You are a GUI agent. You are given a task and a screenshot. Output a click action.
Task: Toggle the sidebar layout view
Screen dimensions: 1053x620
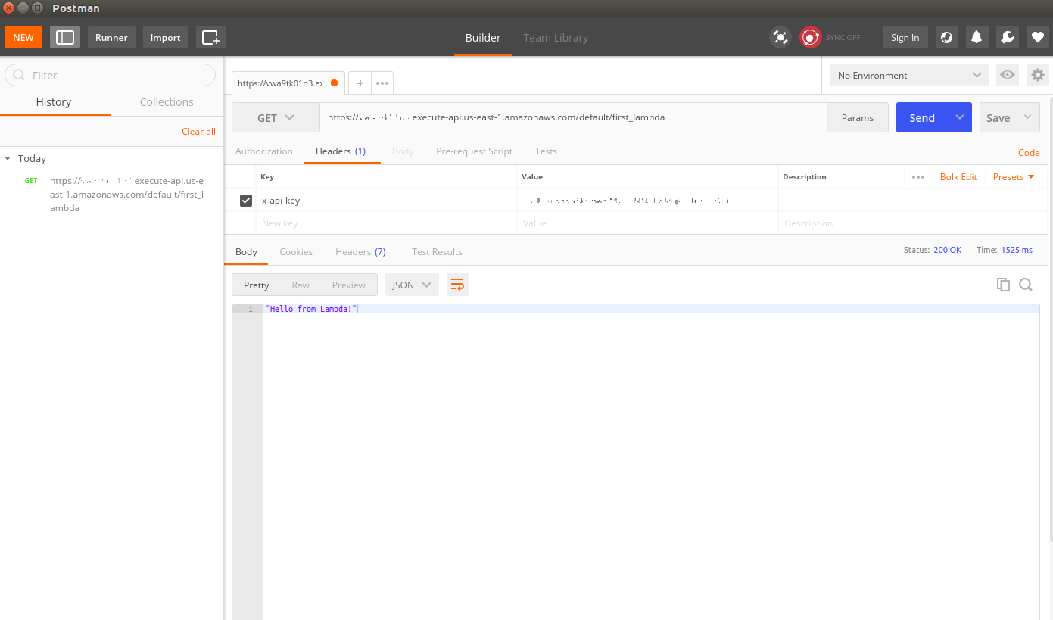64,36
